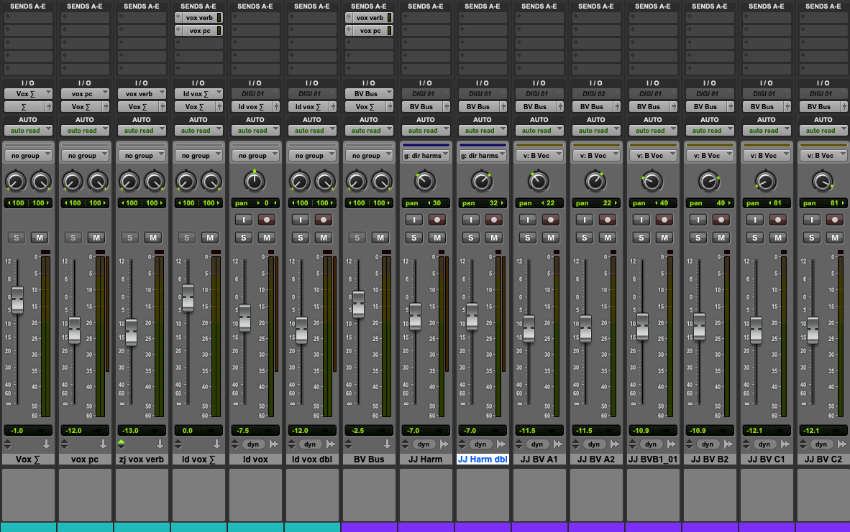Click the pan value field on JJ BVB1_01
Image resolution: width=850 pixels, height=532 pixels.
coord(653,203)
